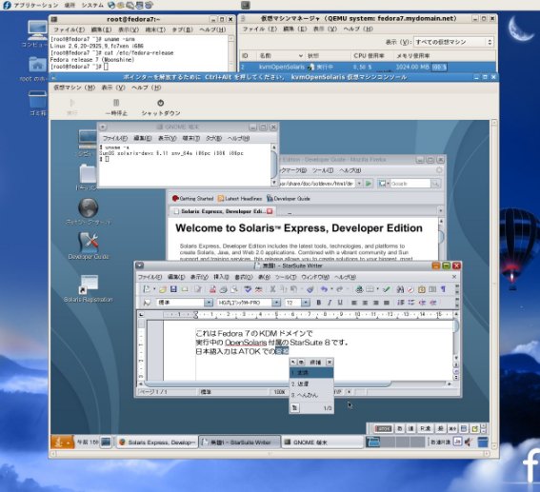Click the Open folder icon in StarSuite Writer
540x492 pixels.
[x=163, y=289]
